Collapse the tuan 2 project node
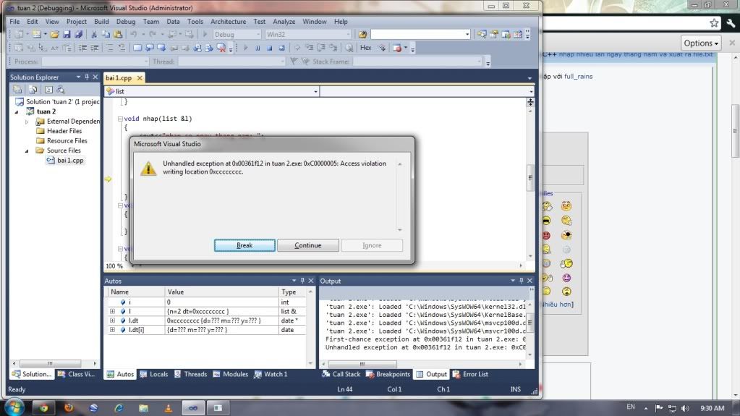 17,112
